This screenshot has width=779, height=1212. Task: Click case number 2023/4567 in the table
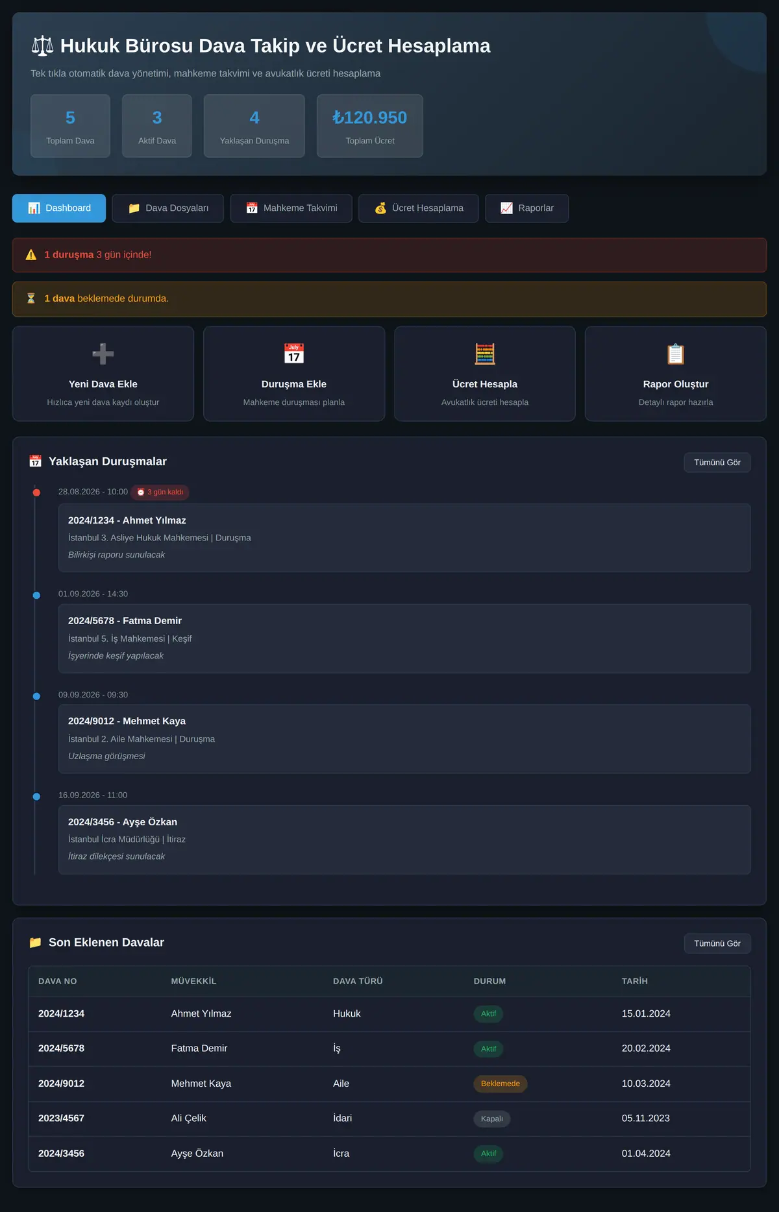[x=61, y=1119]
